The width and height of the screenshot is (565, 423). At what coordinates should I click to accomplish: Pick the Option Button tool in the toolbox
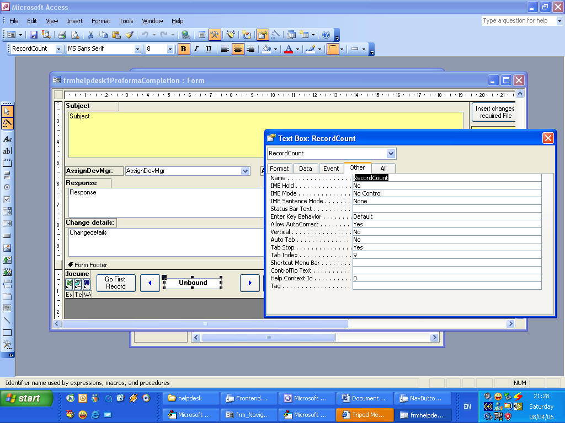tap(7, 187)
